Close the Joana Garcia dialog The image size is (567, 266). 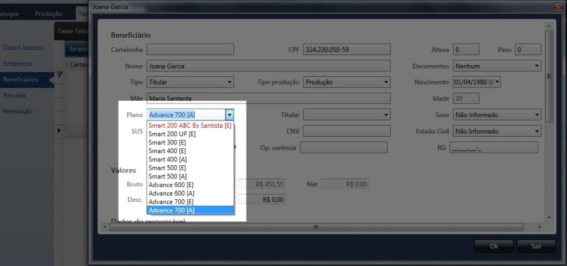558,7
